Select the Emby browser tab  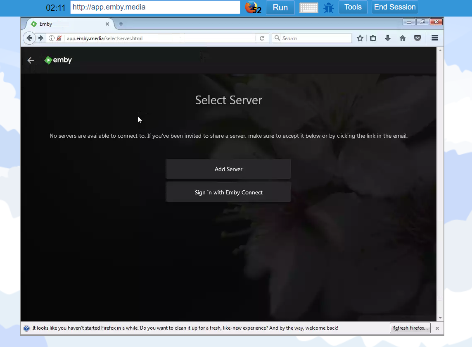click(x=68, y=24)
